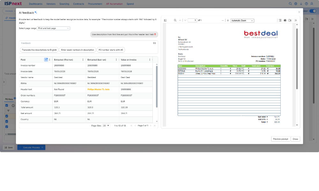
Task: Click the PDF viewer vertical scrollbar
Action: click(297, 59)
